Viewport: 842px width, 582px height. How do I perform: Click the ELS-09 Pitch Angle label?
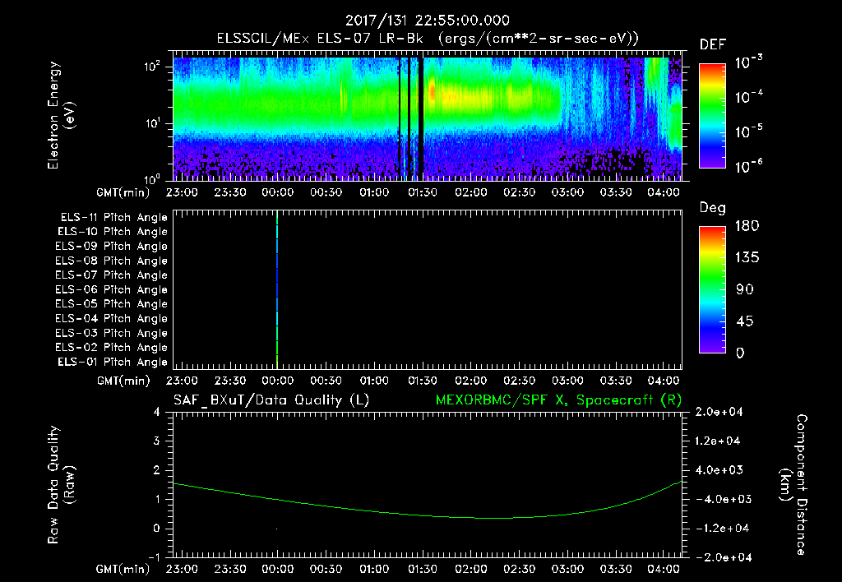coord(112,247)
